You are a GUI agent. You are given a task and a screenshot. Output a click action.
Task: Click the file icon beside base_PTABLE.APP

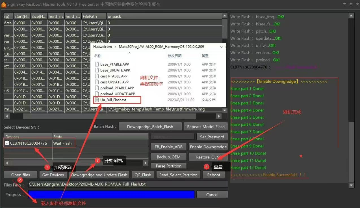click(x=97, y=64)
